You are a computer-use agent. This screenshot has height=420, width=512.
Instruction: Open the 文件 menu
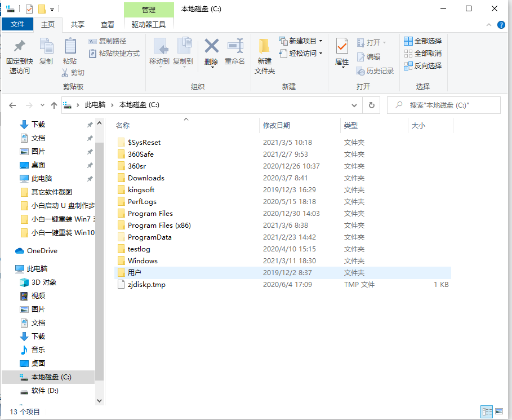tap(17, 24)
